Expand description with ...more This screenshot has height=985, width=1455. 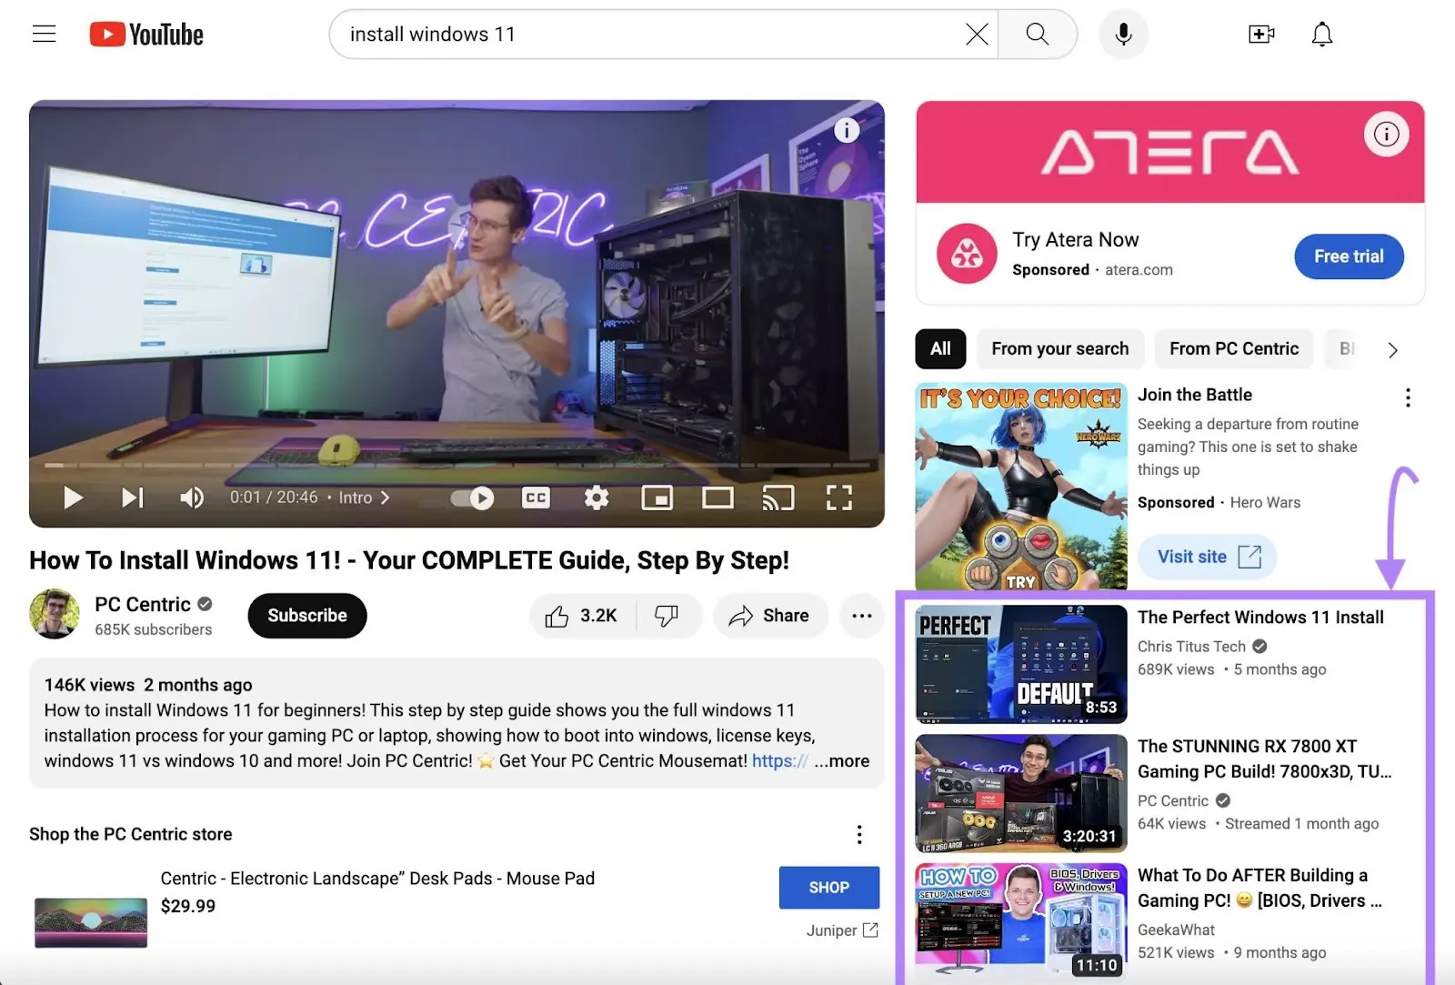click(x=842, y=761)
